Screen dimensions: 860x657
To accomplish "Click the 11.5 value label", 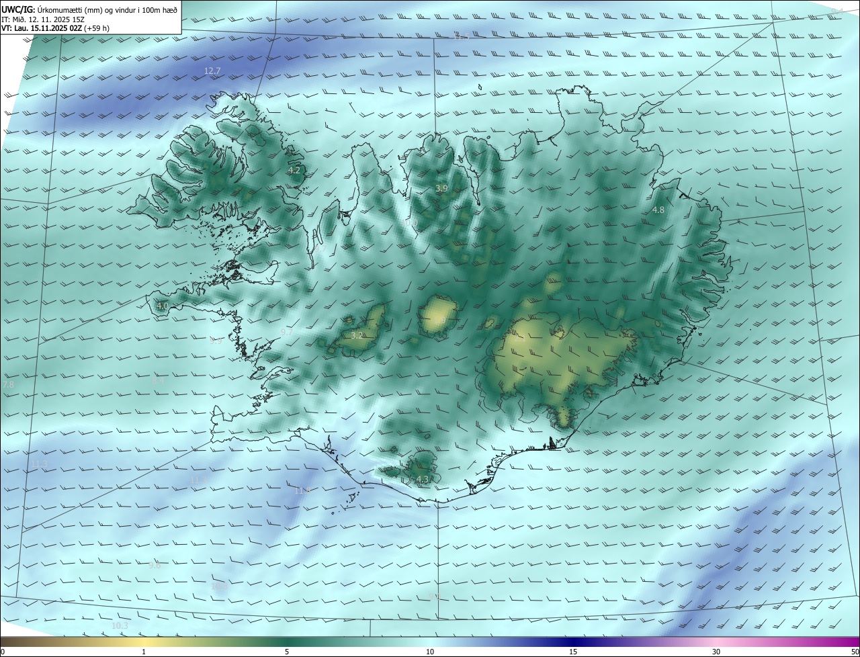I will (461, 36).
